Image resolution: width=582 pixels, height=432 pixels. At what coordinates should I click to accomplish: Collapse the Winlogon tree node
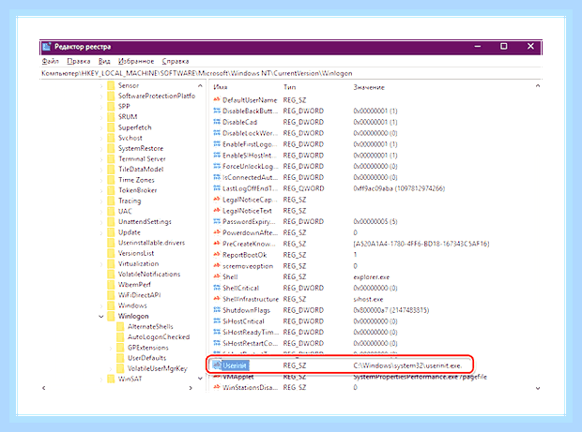[101, 317]
